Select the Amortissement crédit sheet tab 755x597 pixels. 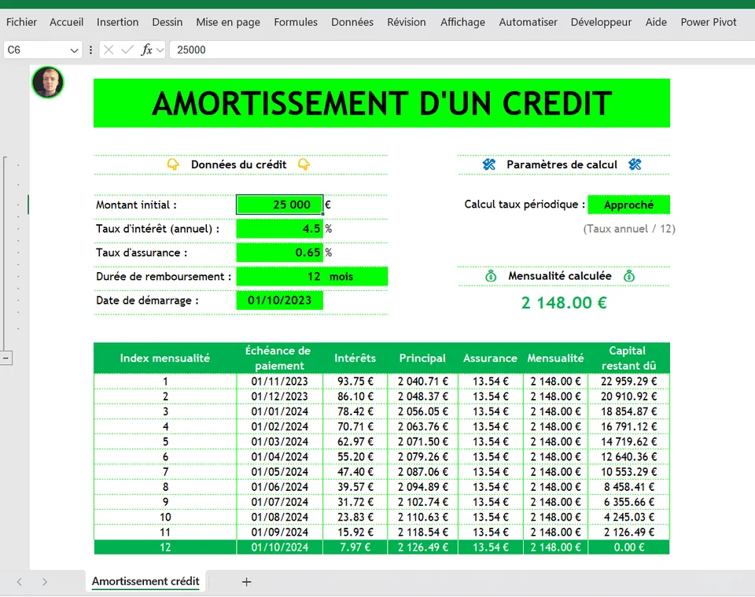point(145,581)
